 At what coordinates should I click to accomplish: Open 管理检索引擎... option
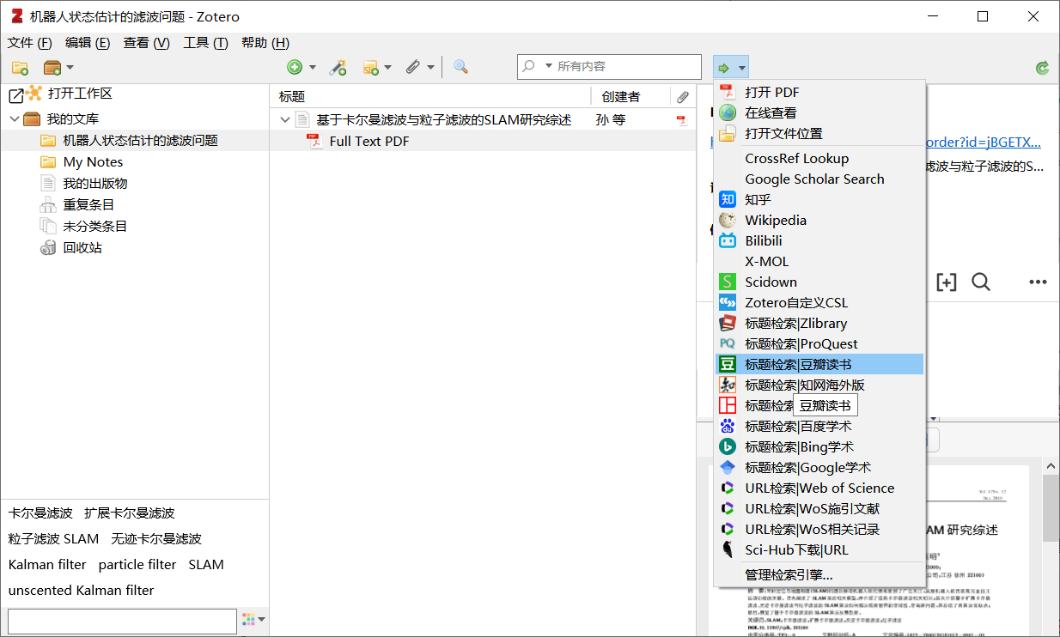coord(819,574)
